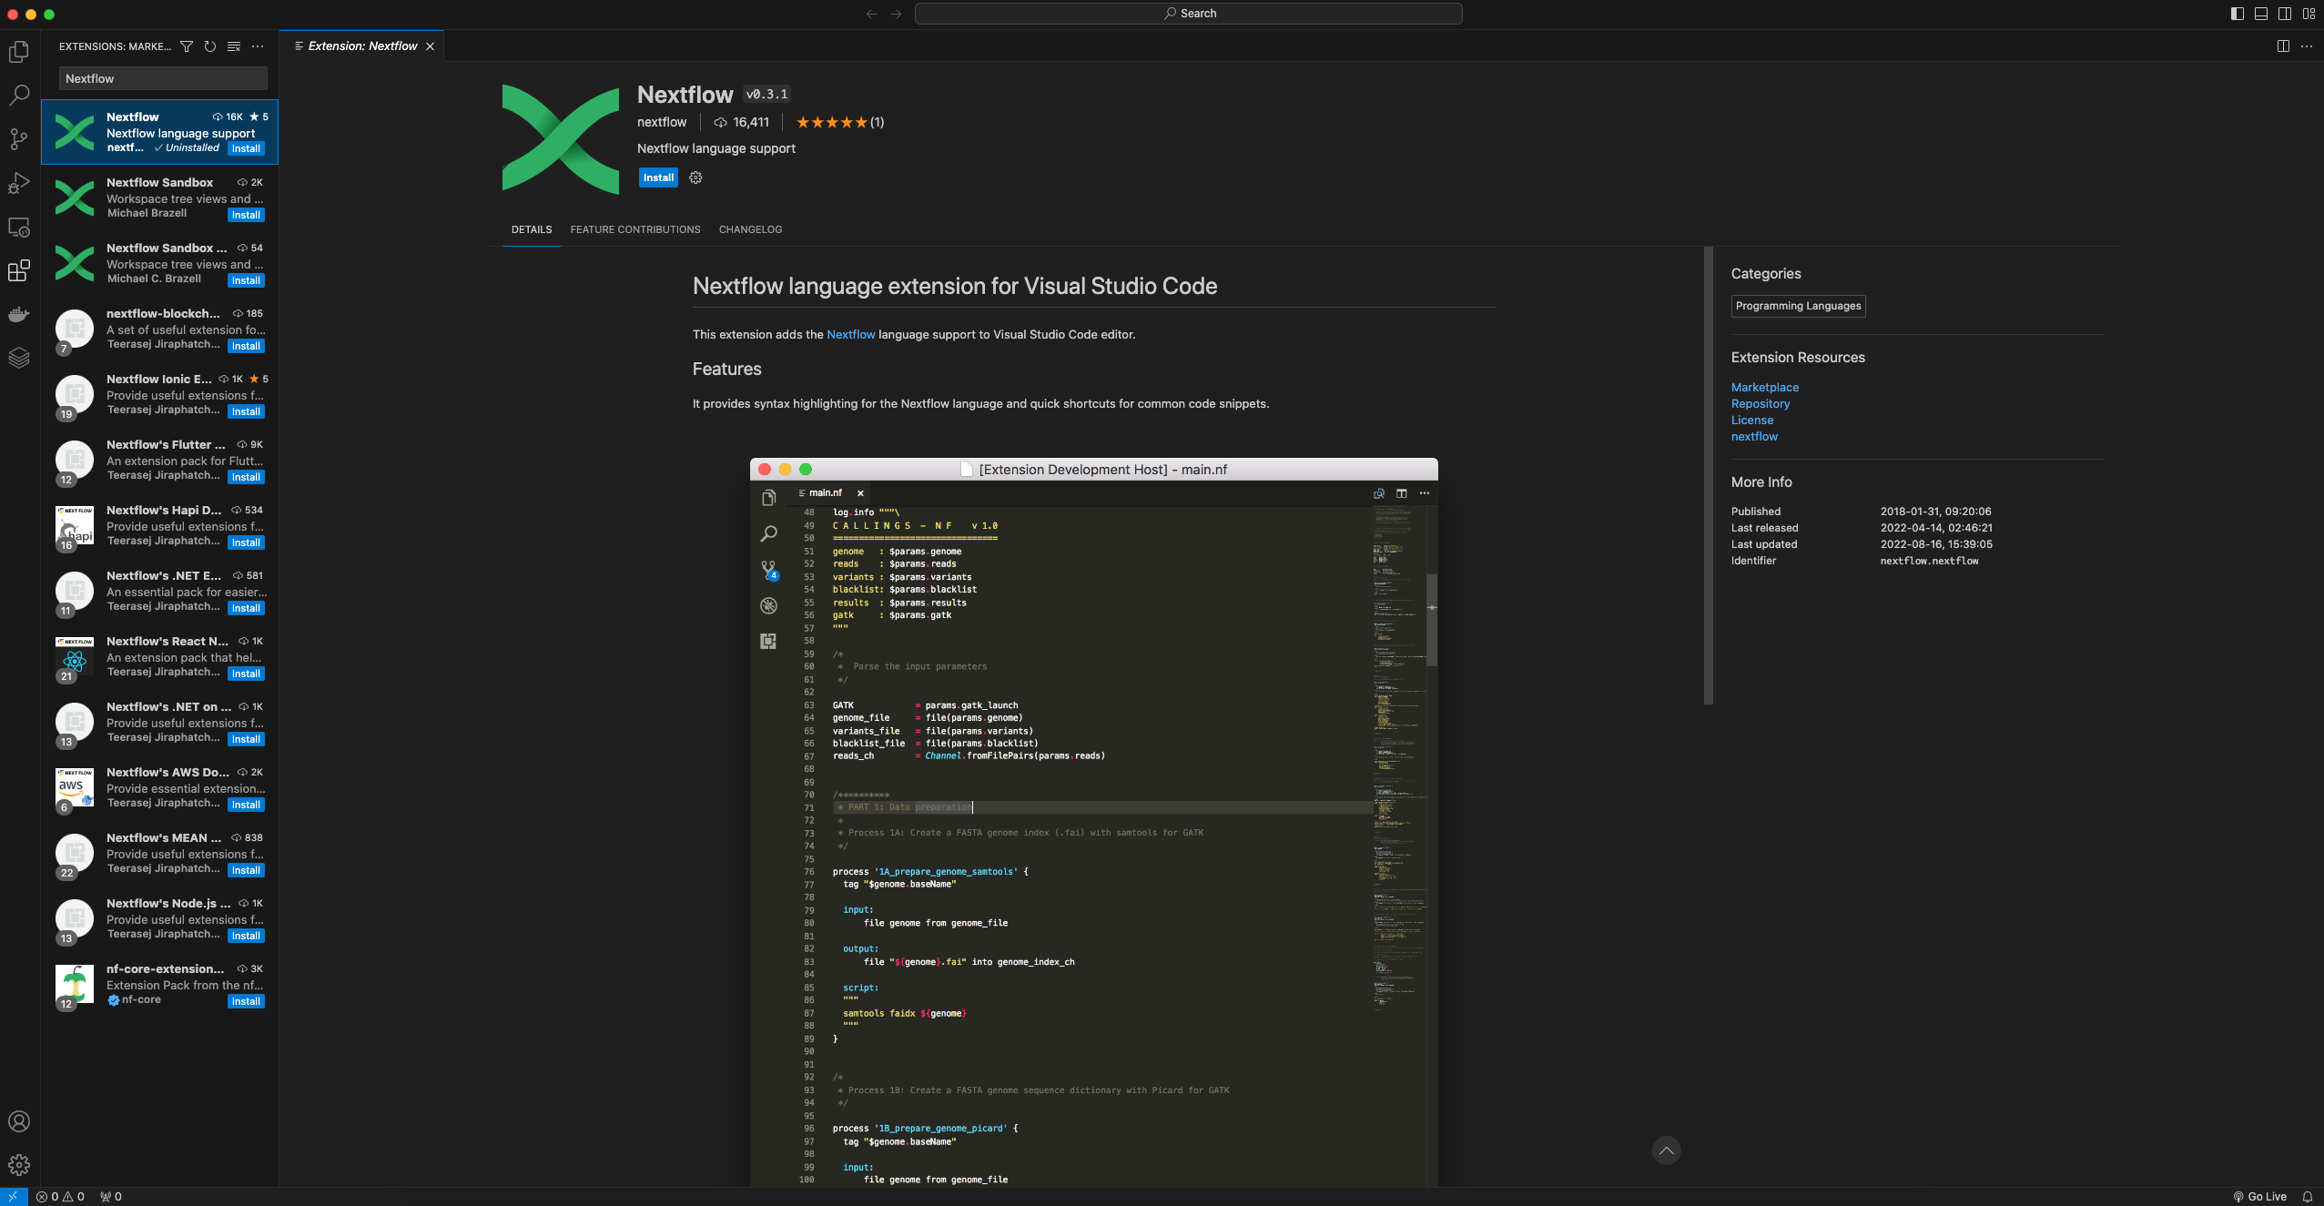The image size is (2324, 1206).
Task: Select the Extension: Nextflow editor tab
Action: pyautogui.click(x=362, y=46)
